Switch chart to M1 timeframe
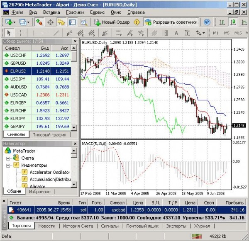Image resolution: width=249 pixels, height=241 pixels. pos(216,33)
